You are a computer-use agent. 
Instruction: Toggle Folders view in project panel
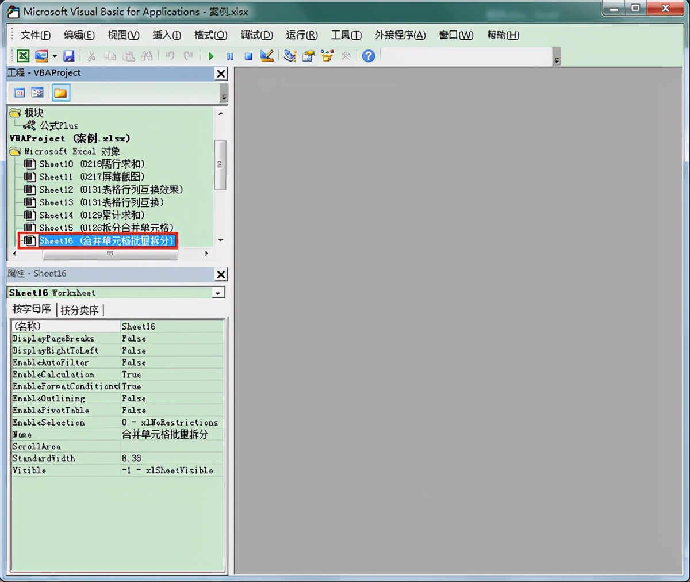point(60,93)
